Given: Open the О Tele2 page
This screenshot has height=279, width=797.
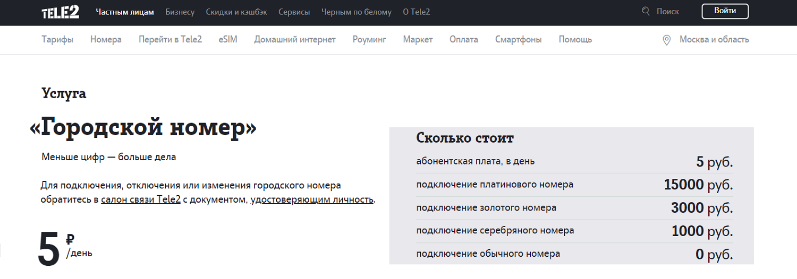Looking at the screenshot, I should click(417, 12).
